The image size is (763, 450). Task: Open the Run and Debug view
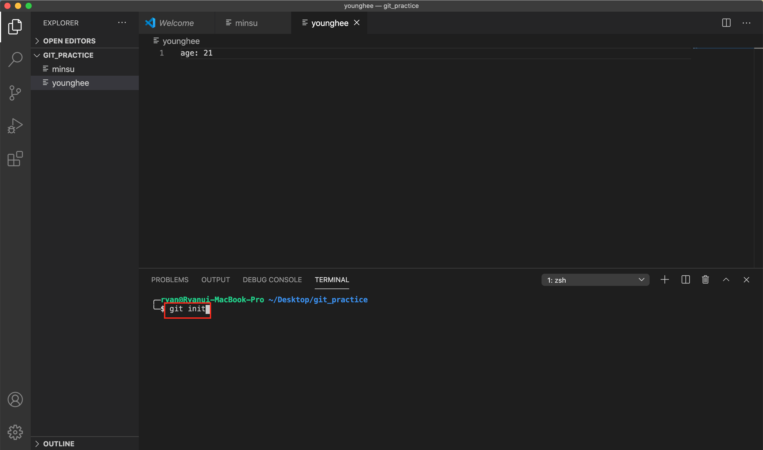[15, 126]
